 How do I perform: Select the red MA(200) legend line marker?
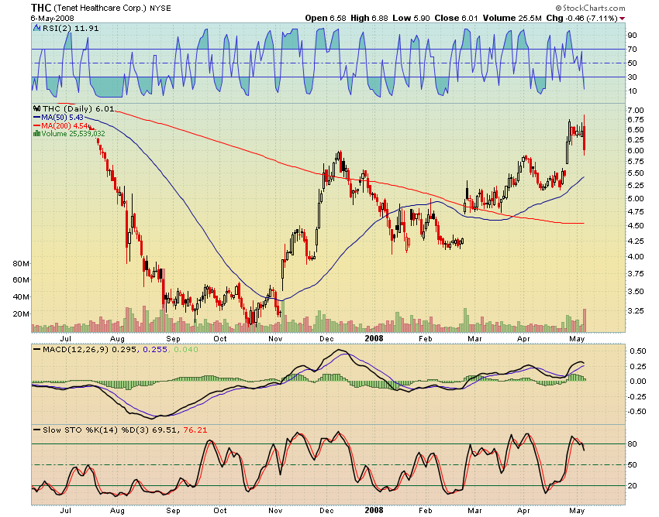pyautogui.click(x=36, y=126)
